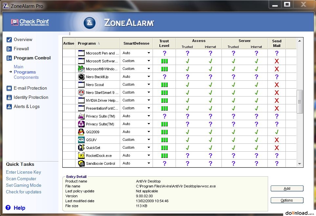316x216 pixels.
Task: Click the Identity Protection lock icon
Action: pyautogui.click(x=9, y=97)
